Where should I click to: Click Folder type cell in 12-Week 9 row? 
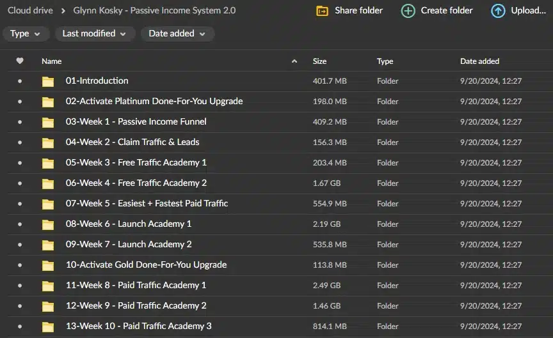[x=388, y=305]
